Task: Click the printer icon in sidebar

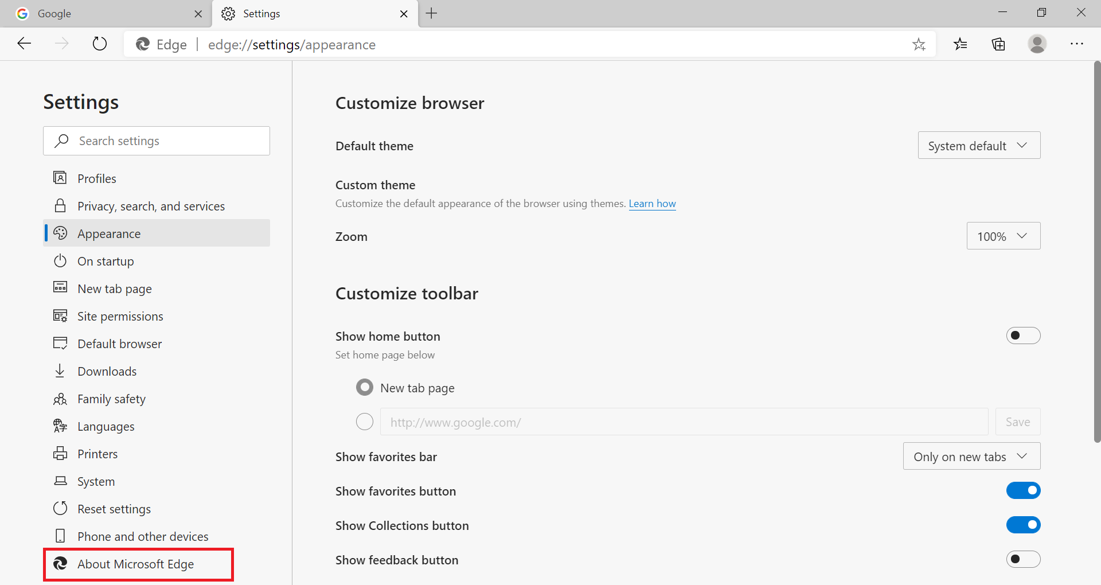Action: tap(60, 453)
